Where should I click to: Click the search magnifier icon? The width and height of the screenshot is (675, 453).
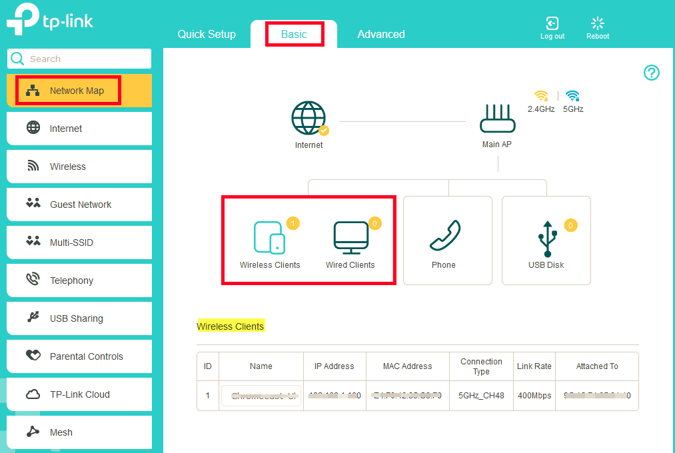click(x=17, y=59)
